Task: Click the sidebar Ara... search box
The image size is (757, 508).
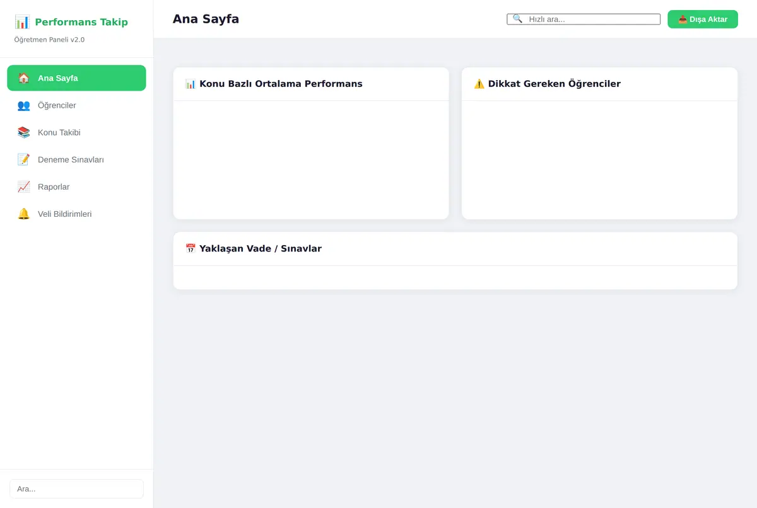Action: tap(76, 488)
